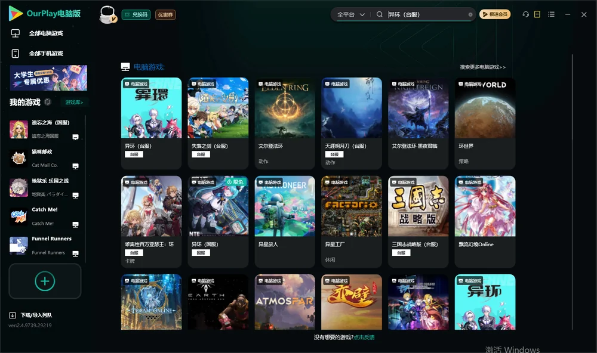
Task: Click the search magnifier icon
Action: point(380,14)
